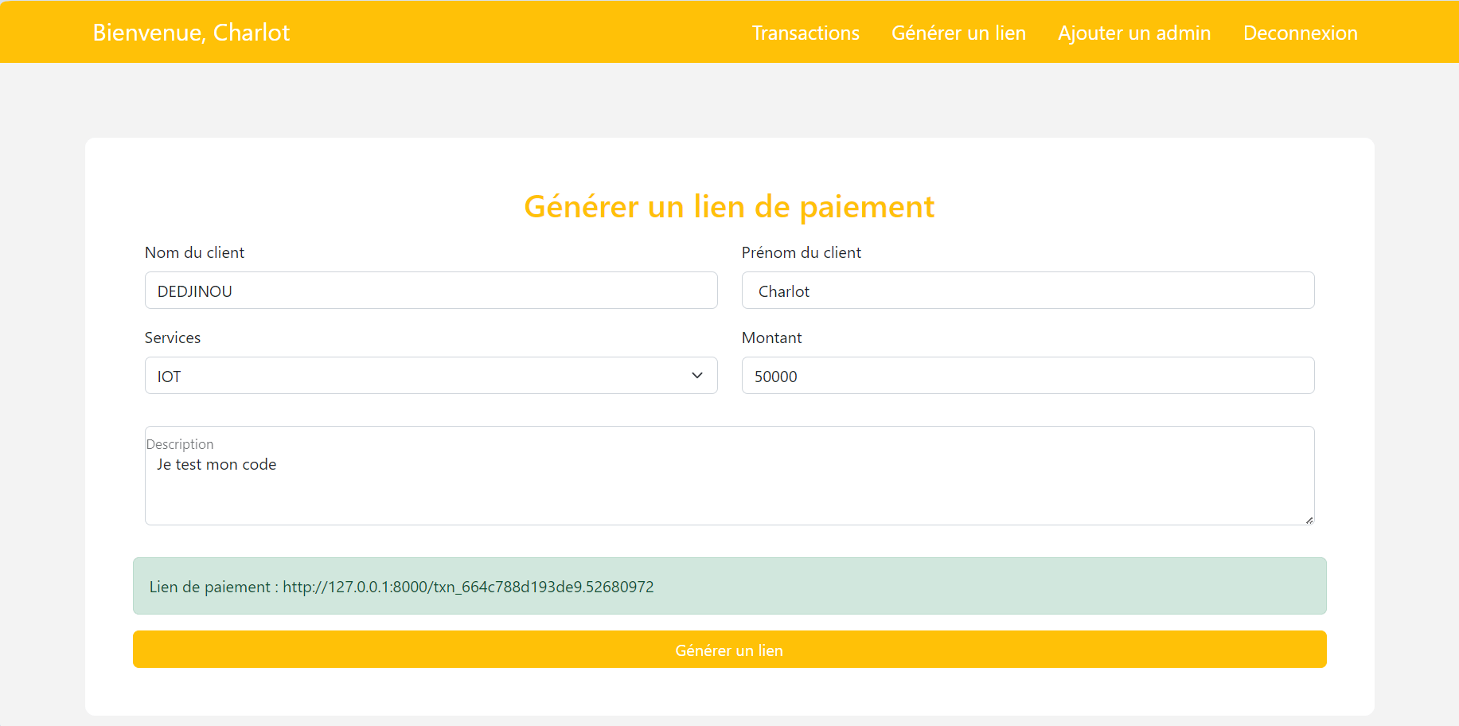Click the generated payment link text
Image resolution: width=1459 pixels, height=726 pixels.
coord(468,587)
